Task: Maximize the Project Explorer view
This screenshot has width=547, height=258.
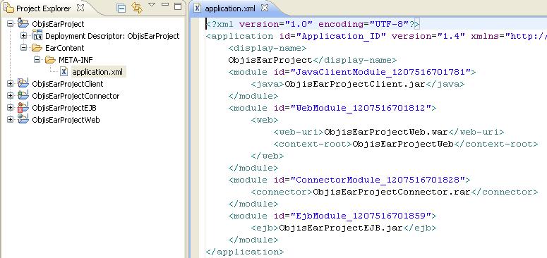Action: point(178,6)
